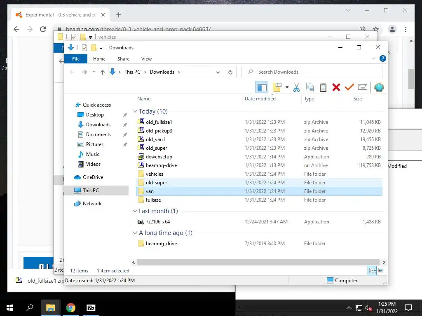This screenshot has height=316, width=422.
Task: Click the shell icon in toolbar
Action: (x=379, y=87)
